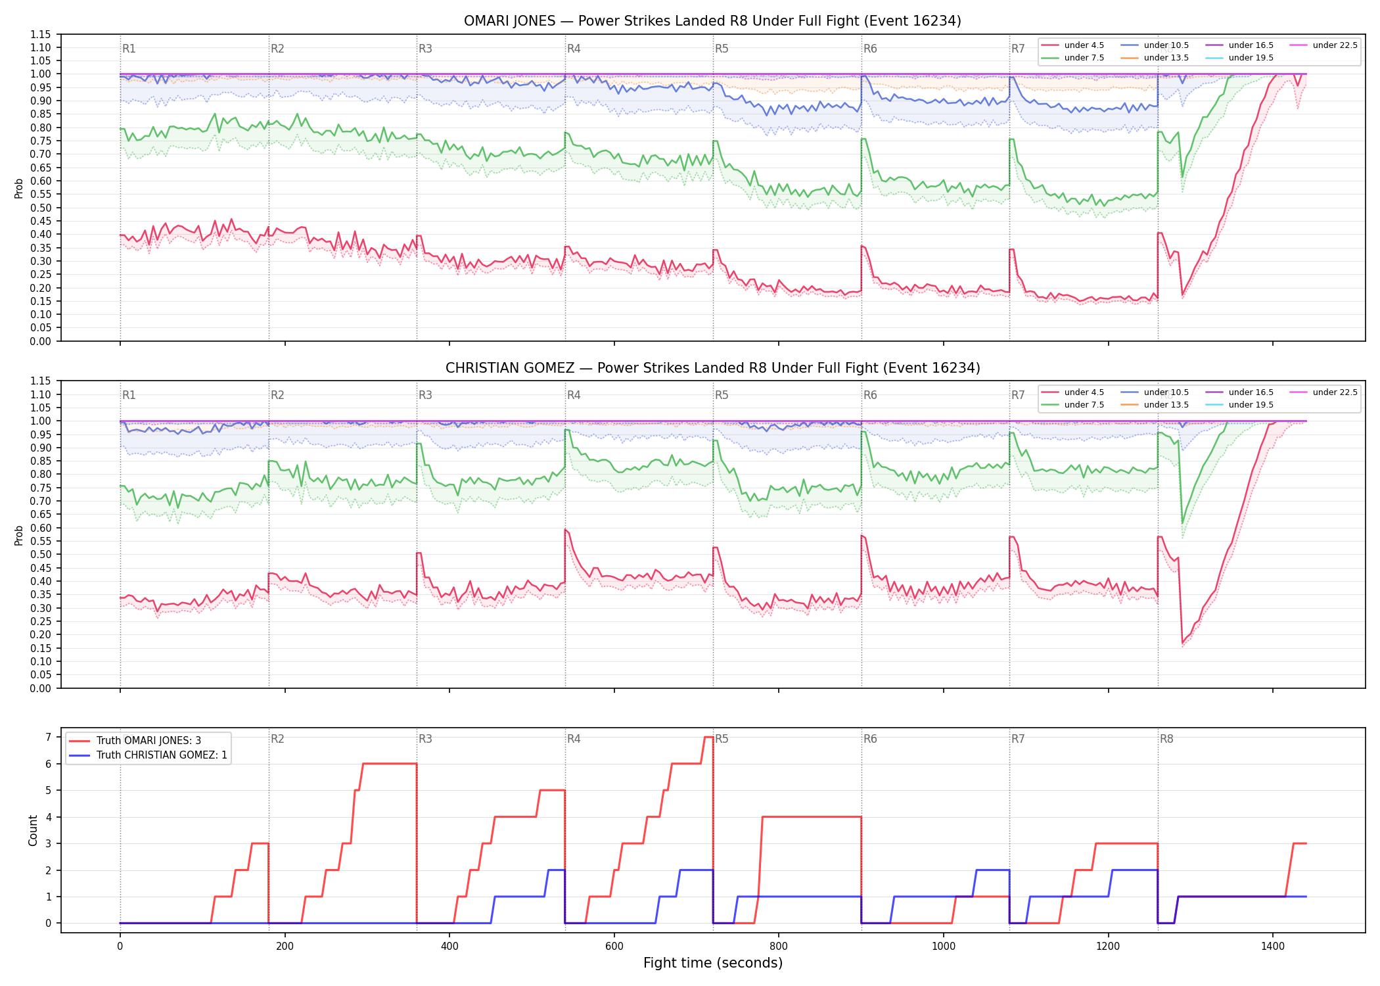Click the '7' tick on the Count axis
The width and height of the screenshot is (1380, 986).
click(48, 738)
